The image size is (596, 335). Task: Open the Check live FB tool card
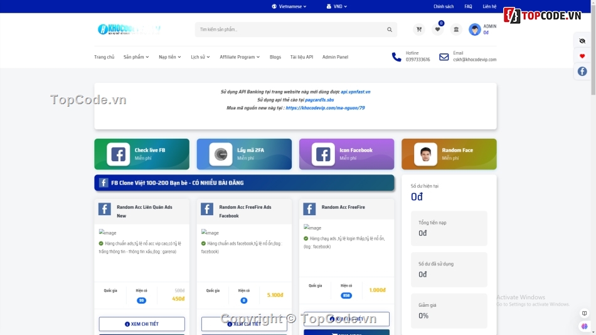click(x=142, y=154)
